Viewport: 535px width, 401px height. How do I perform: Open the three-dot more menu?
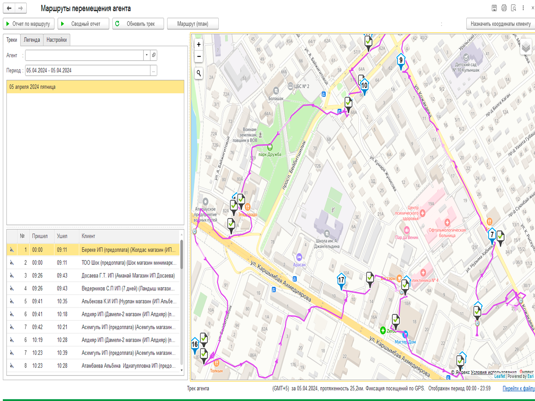[523, 8]
